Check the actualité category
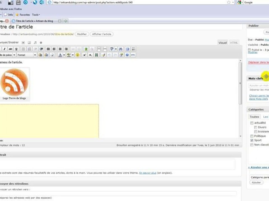Image resolution: width=269 pixels, height=201 pixels. 252,123
